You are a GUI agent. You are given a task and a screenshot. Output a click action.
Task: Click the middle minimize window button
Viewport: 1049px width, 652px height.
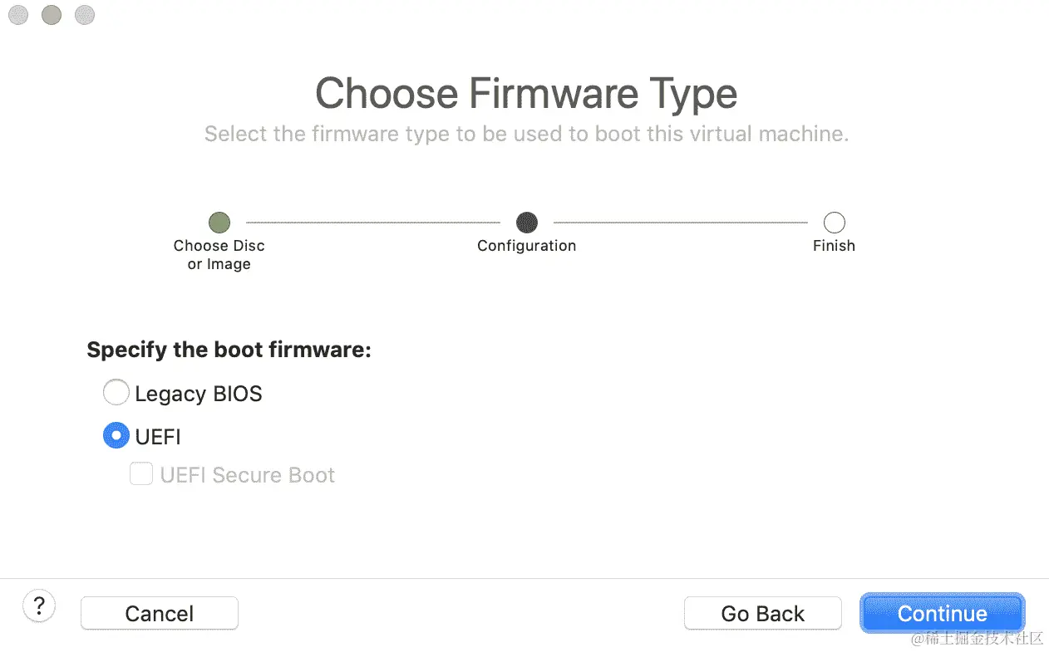pyautogui.click(x=52, y=15)
